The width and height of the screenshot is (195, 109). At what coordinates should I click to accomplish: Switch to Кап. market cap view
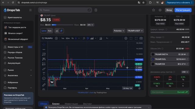[50, 31]
